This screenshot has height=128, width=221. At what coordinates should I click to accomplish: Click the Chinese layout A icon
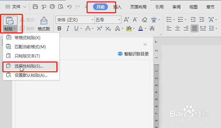tap(211, 20)
